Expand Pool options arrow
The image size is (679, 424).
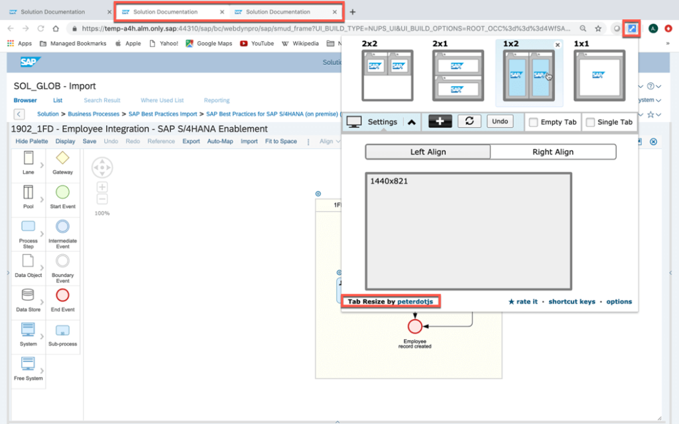42,199
